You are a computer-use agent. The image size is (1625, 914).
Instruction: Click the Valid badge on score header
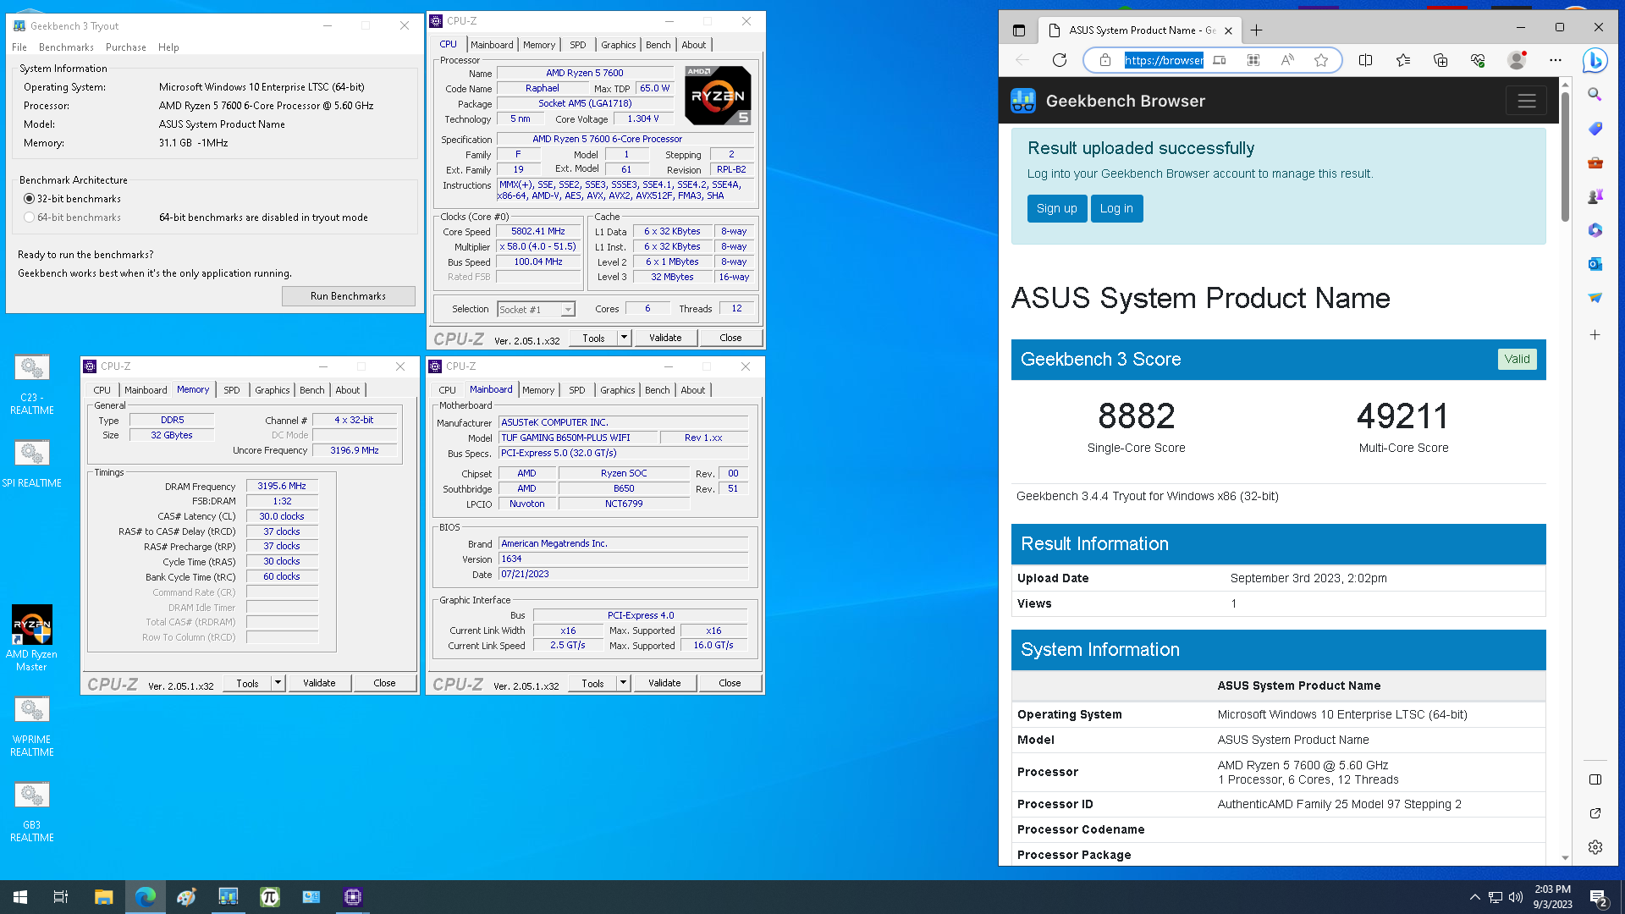coord(1517,359)
